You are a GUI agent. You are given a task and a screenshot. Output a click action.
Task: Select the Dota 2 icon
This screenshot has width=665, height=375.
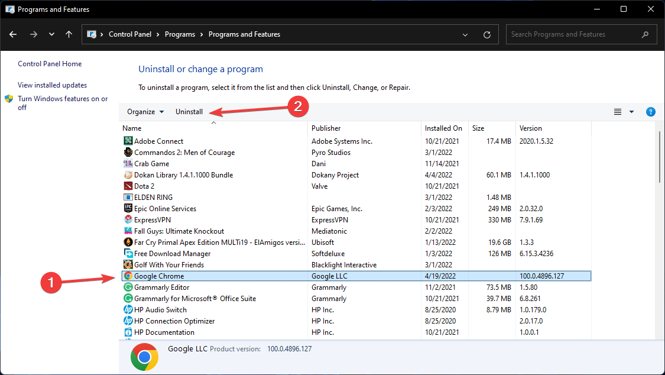pos(128,186)
